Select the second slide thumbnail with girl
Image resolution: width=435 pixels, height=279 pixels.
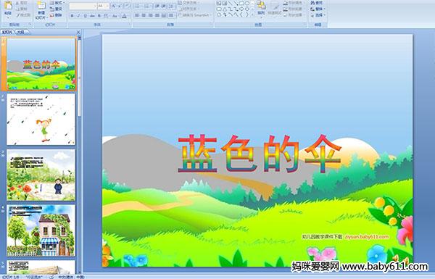[41, 120]
